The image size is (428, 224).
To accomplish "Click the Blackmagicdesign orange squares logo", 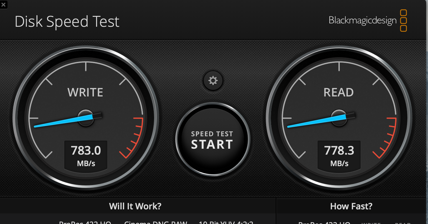I will coord(403,21).
